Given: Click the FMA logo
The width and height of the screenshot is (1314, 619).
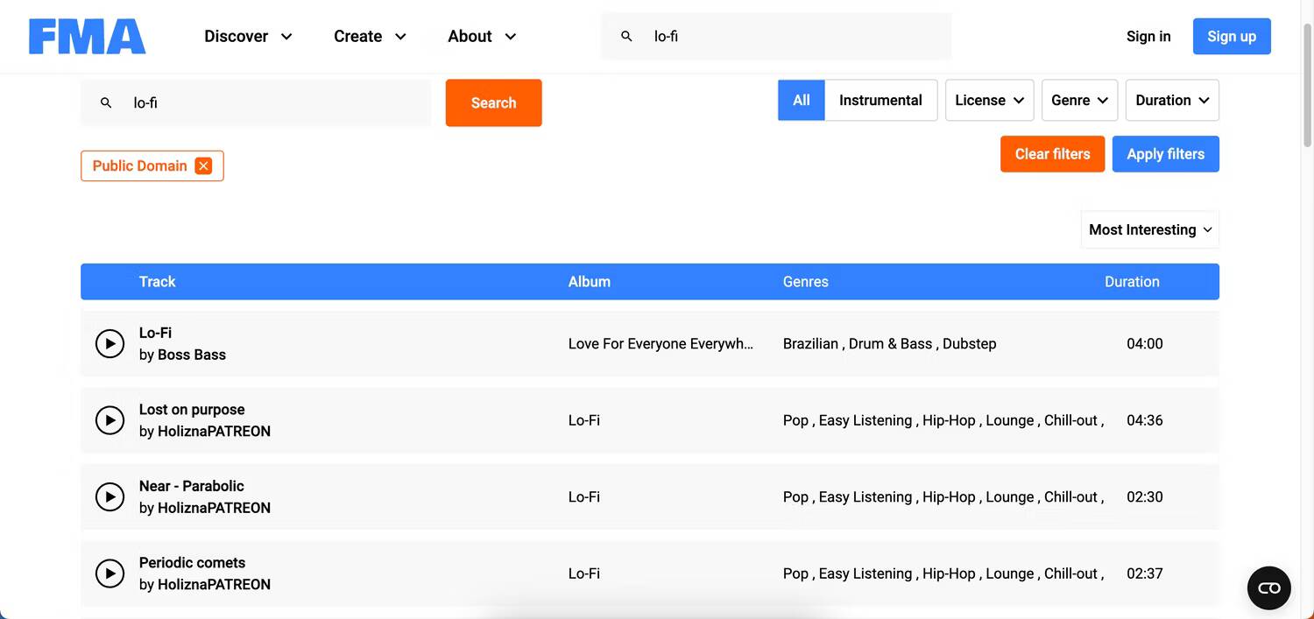Looking at the screenshot, I should [88, 37].
